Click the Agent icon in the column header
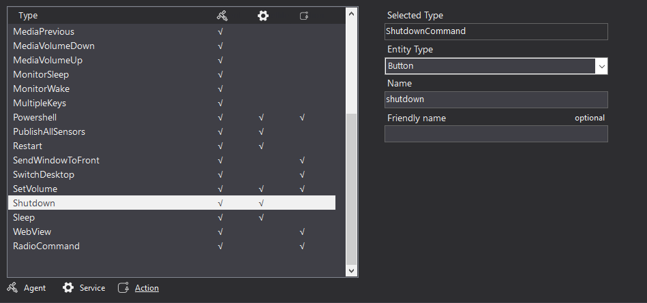 click(220, 15)
